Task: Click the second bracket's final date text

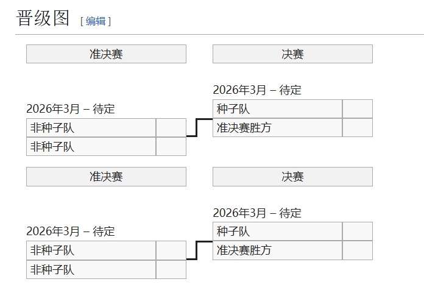Action: coord(257,213)
